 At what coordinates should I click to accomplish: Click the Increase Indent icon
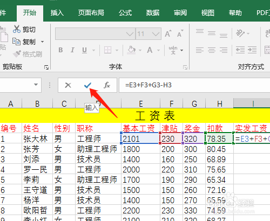coord(252,50)
